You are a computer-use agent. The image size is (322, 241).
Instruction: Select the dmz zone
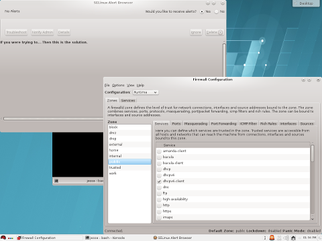129,133
